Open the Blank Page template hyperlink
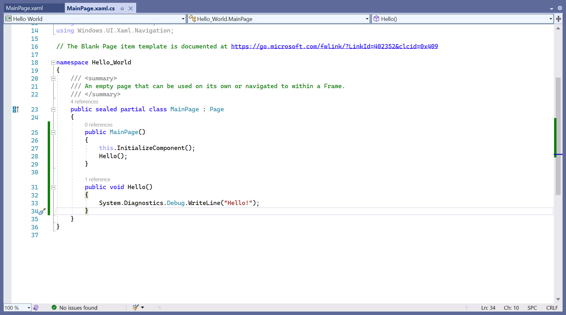The width and height of the screenshot is (566, 315). click(x=334, y=46)
